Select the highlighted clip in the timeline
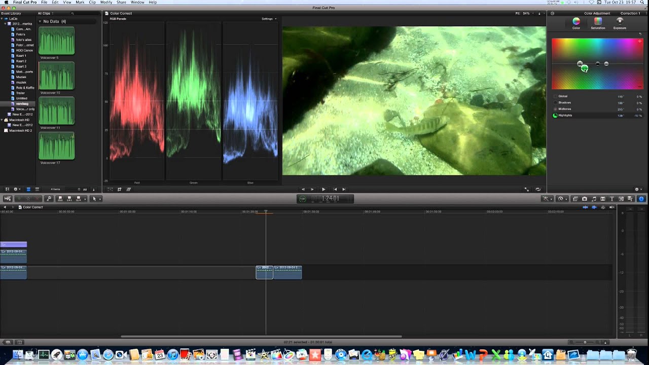 point(264,272)
